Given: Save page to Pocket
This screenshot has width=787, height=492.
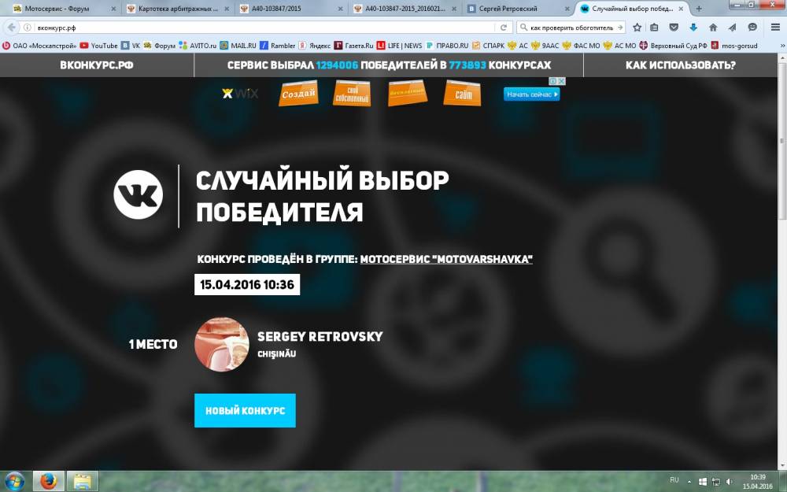Looking at the screenshot, I should (674, 28).
